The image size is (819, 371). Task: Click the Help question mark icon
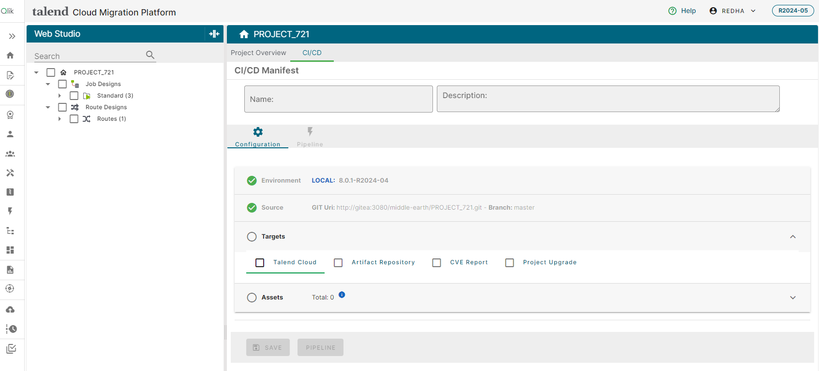point(672,11)
